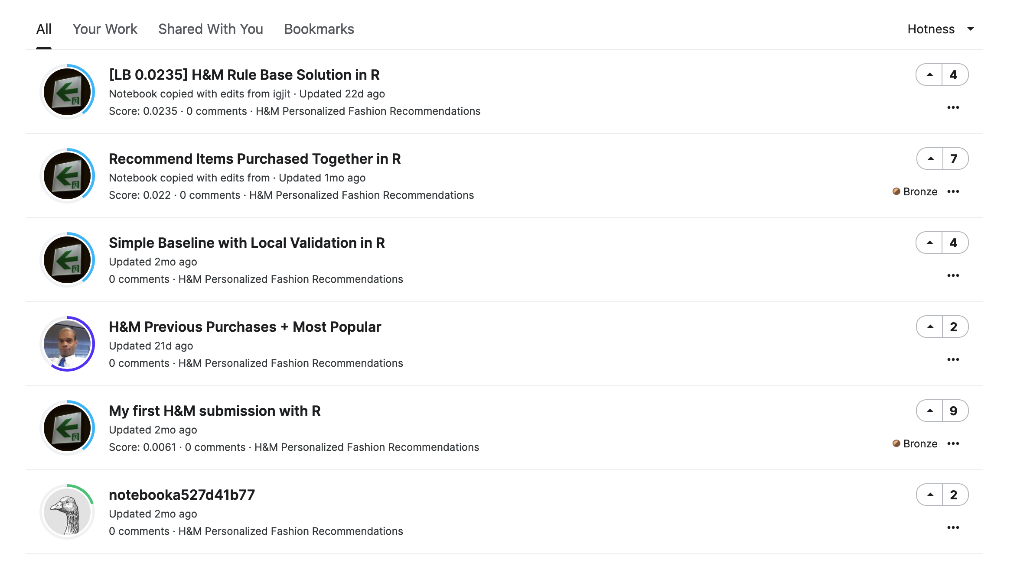Open the igjit author link
This screenshot has height=563, width=1017.
pos(281,94)
